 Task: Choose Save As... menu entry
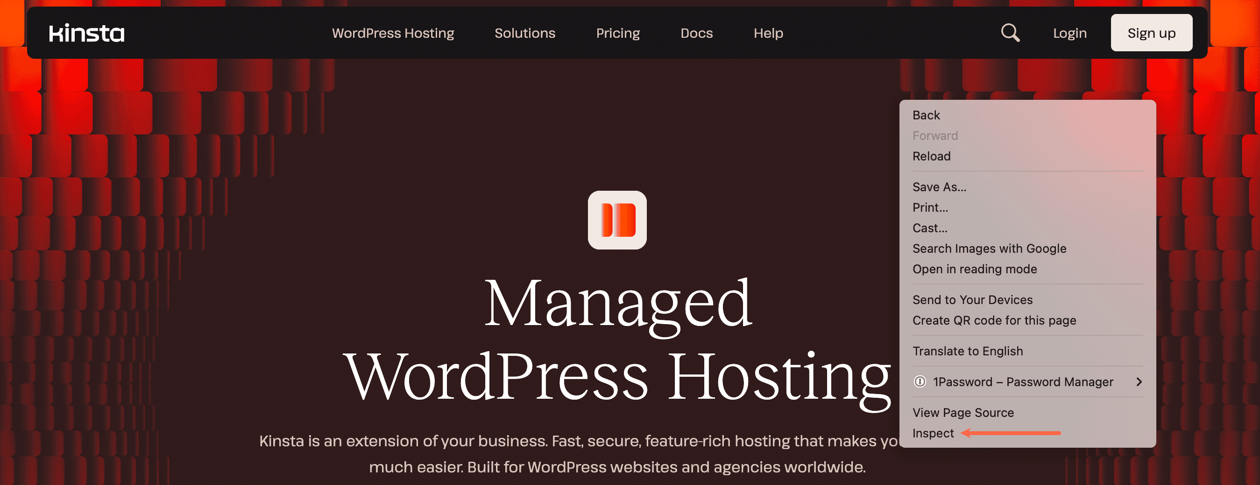pyautogui.click(x=939, y=187)
